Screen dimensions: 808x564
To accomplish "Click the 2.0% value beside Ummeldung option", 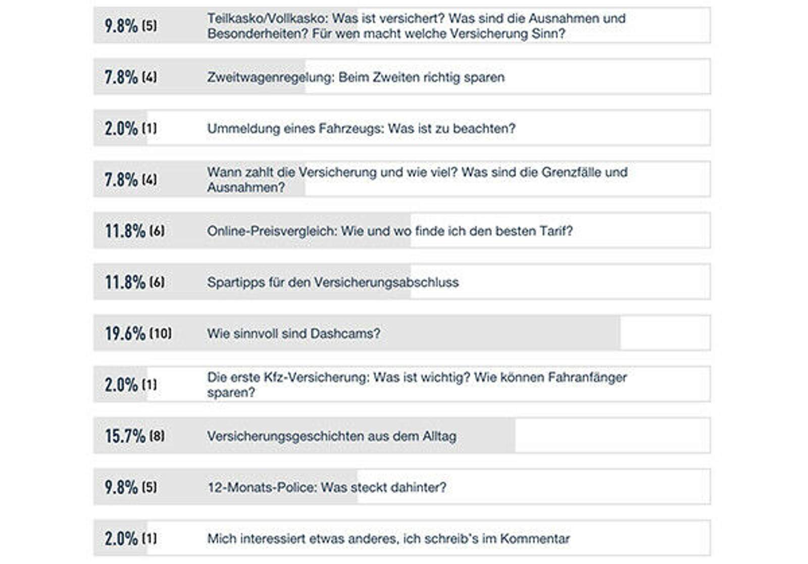I will pyautogui.click(x=121, y=128).
